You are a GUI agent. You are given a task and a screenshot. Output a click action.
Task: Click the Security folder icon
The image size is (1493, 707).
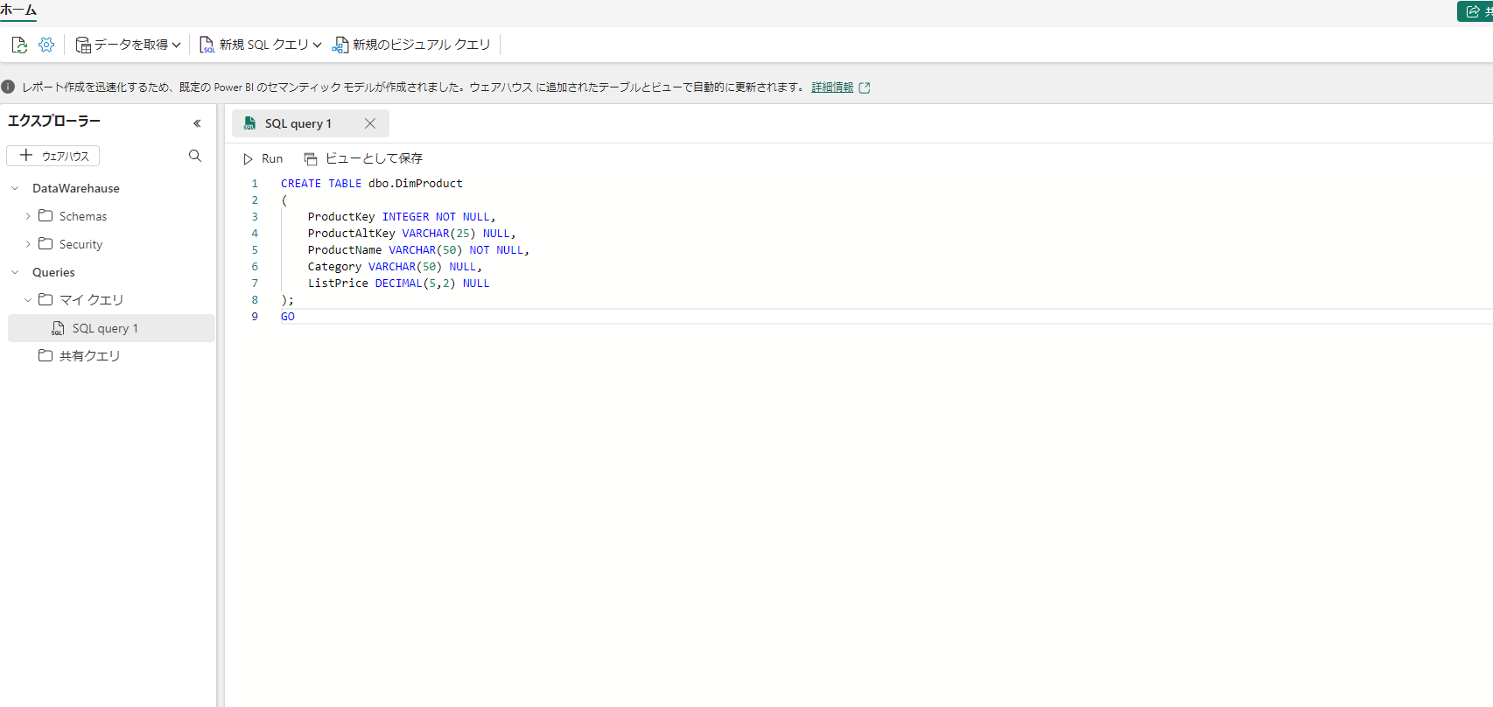coord(46,243)
